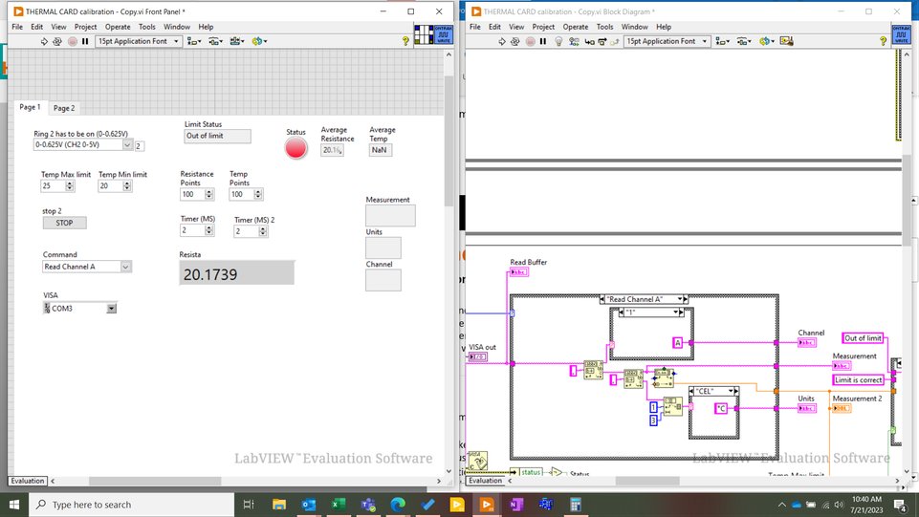Toggle Highlight Execution light bulb
The height and width of the screenshot is (517, 919).
point(558,42)
